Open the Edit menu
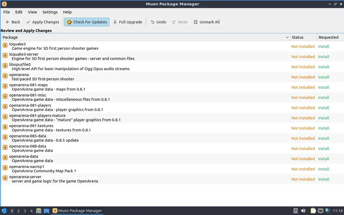This screenshot has width=344, height=215. coord(19,12)
